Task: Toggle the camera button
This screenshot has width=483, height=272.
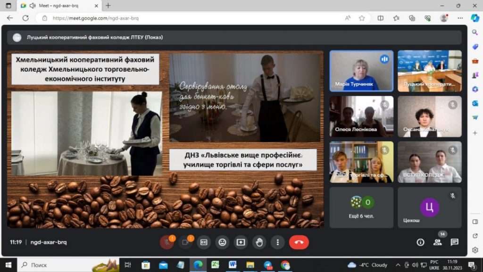Action: 185,242
